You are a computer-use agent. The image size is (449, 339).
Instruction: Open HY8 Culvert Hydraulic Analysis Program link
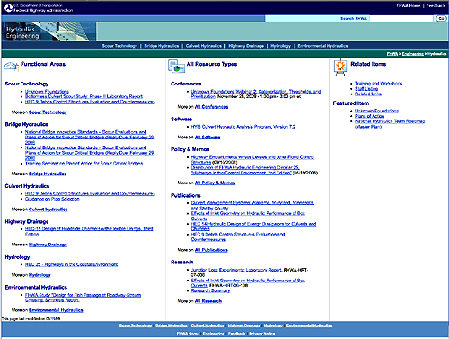tap(243, 127)
